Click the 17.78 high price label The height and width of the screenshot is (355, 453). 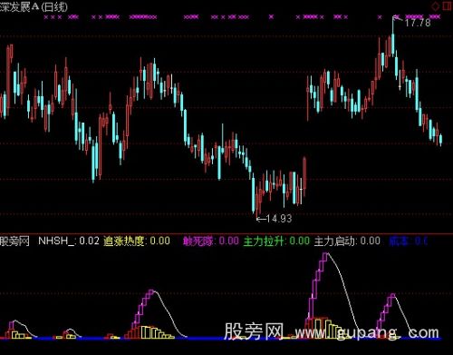pos(418,23)
